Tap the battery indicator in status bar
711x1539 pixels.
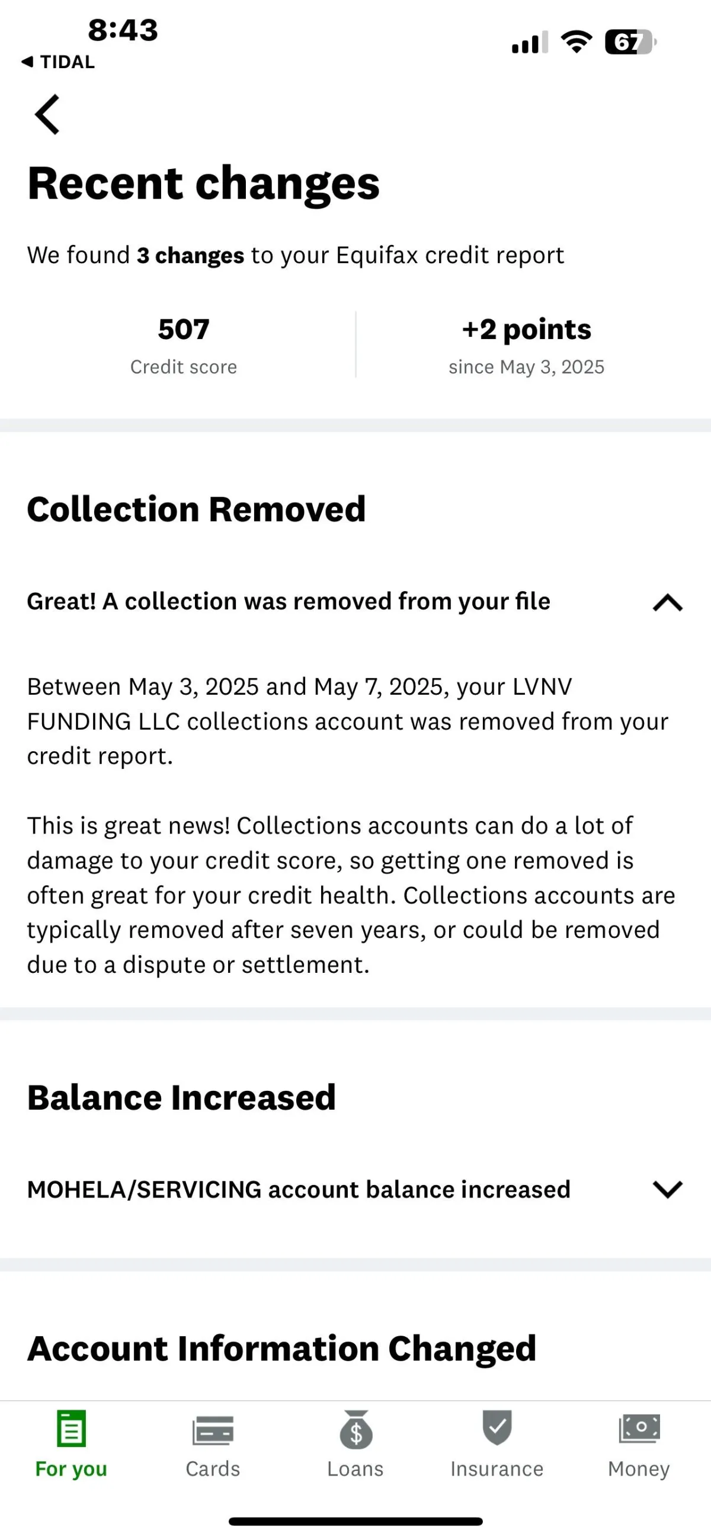[x=630, y=43]
